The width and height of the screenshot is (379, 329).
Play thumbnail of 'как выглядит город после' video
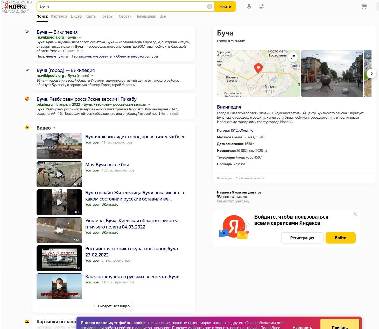[x=59, y=146]
